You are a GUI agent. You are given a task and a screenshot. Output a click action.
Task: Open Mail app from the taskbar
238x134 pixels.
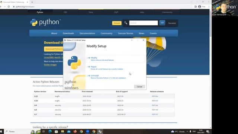[x=69, y=131]
